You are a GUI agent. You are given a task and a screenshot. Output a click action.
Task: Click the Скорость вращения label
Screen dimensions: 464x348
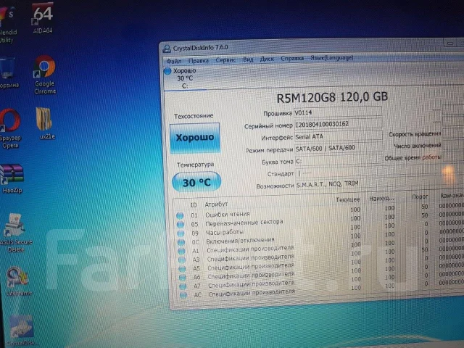(415, 134)
